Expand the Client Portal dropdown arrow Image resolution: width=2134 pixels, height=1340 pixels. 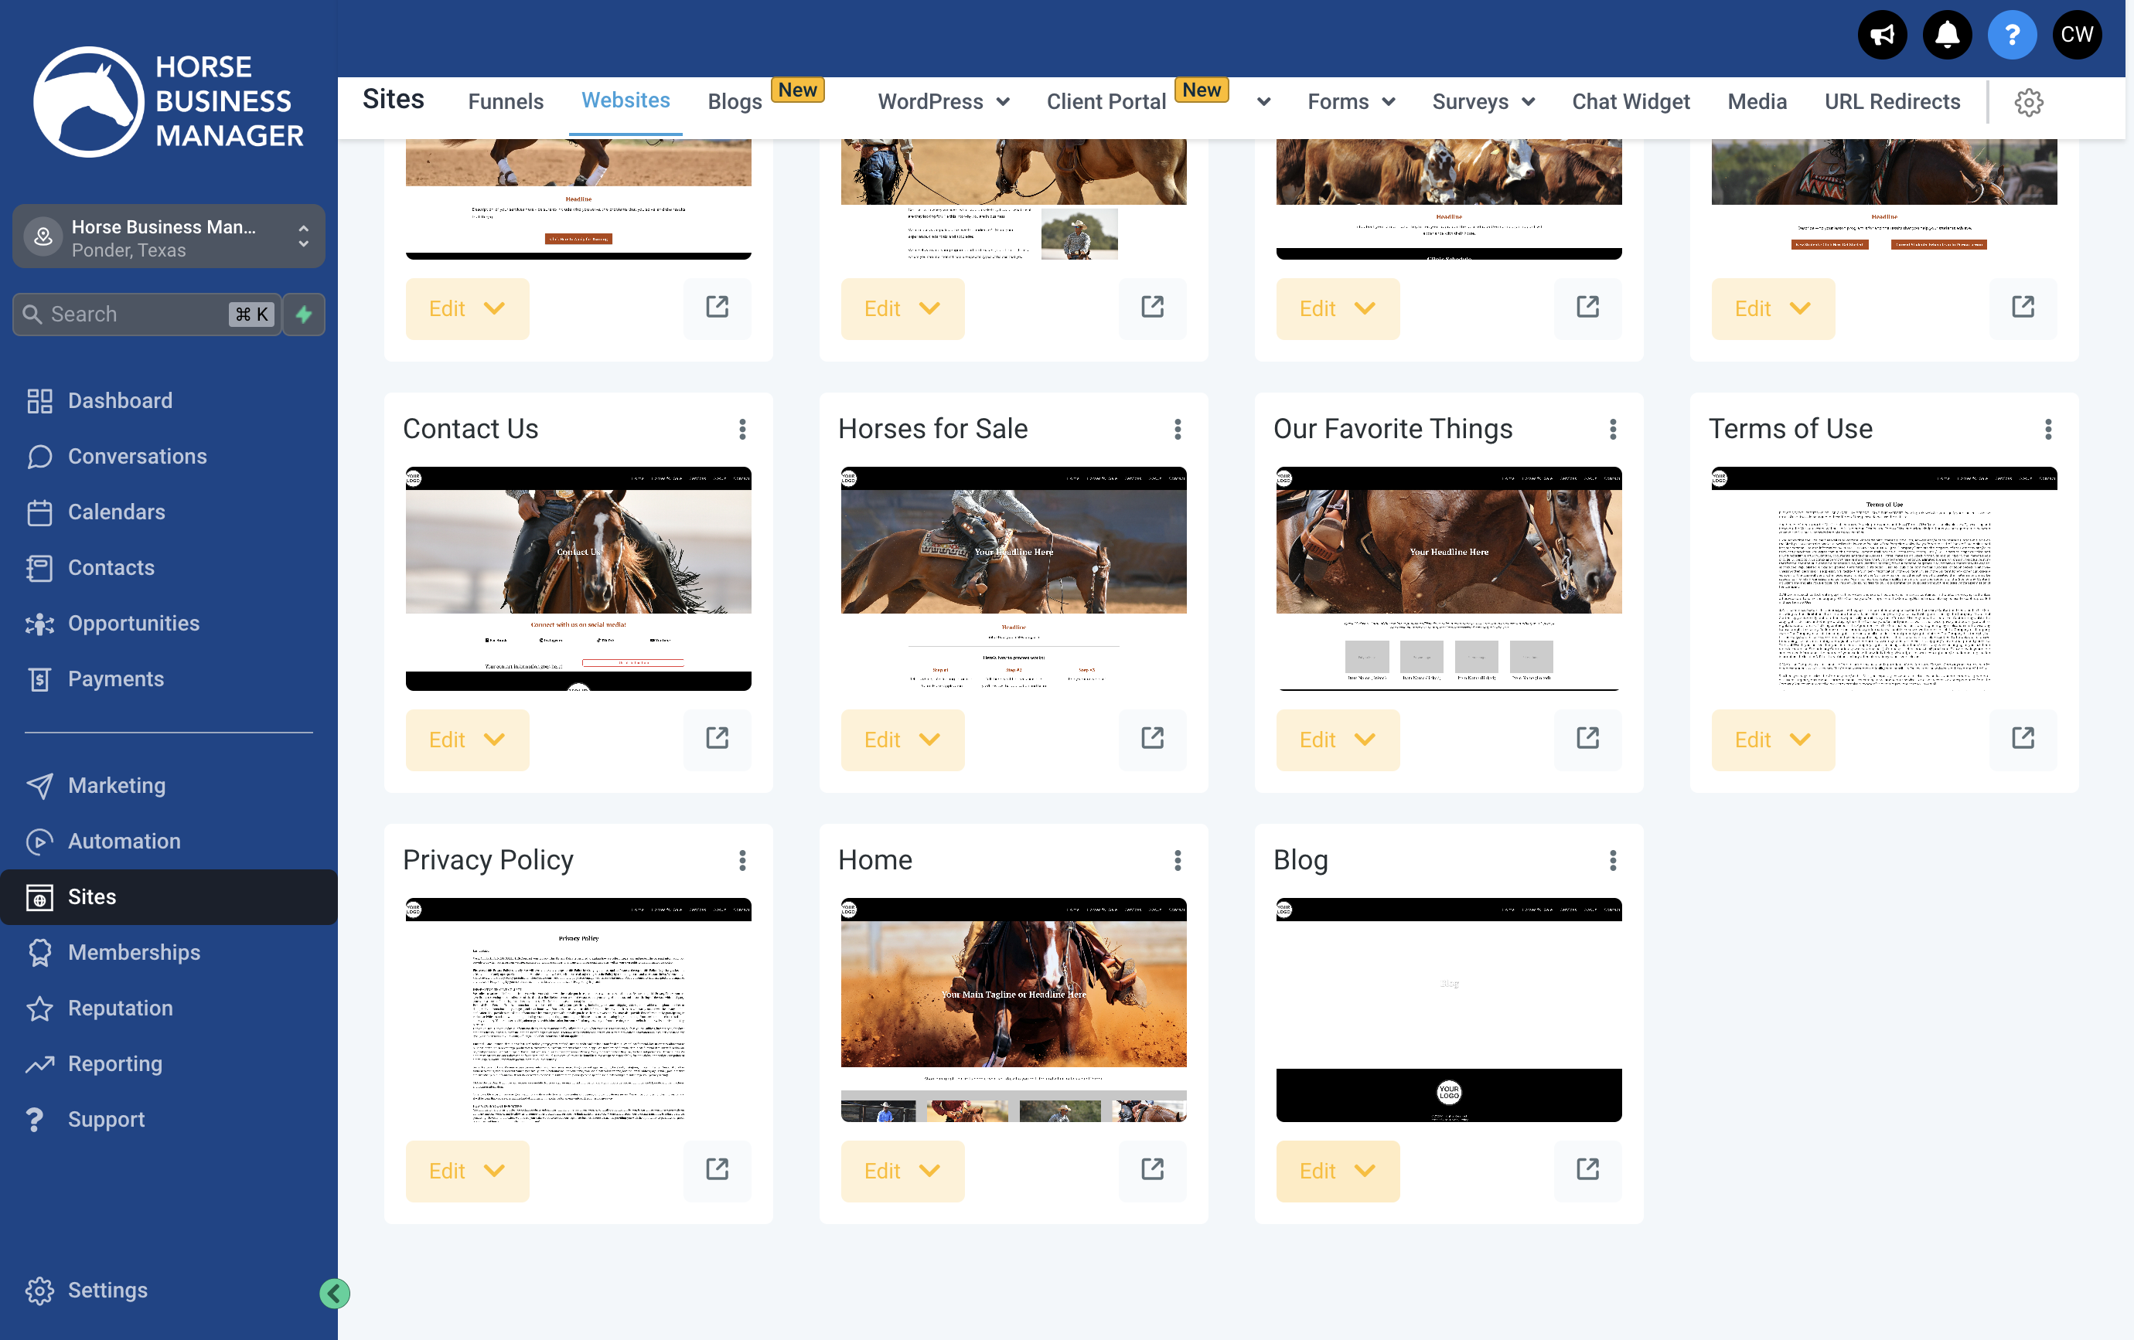click(x=1263, y=102)
